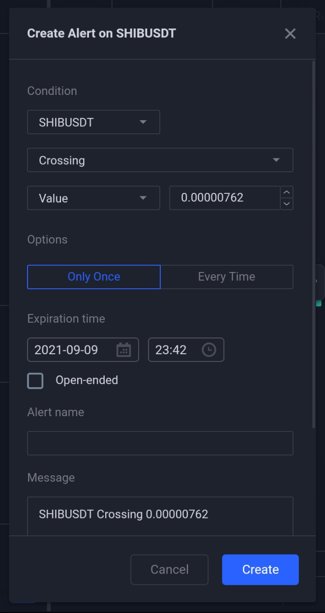Open the Value type dropdown

93,198
